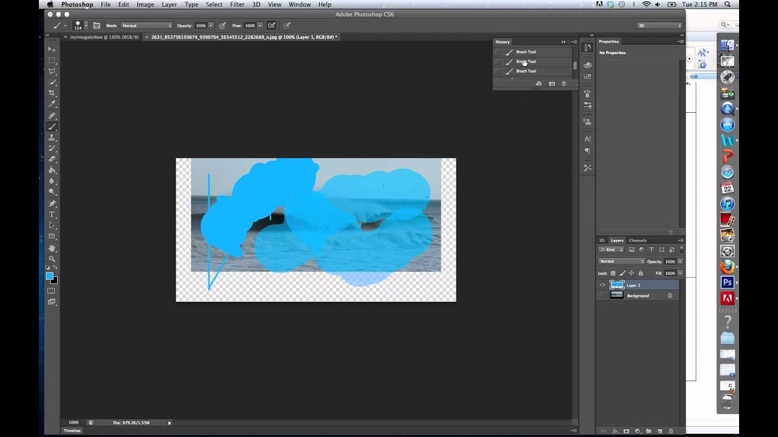
Task: Toggle lock position icon
Action: (x=631, y=273)
